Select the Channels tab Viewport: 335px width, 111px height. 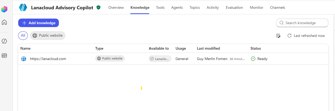[277, 7]
